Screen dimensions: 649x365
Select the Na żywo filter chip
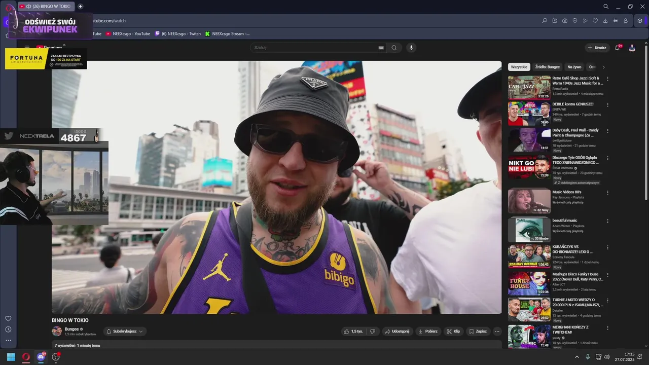[x=574, y=67]
